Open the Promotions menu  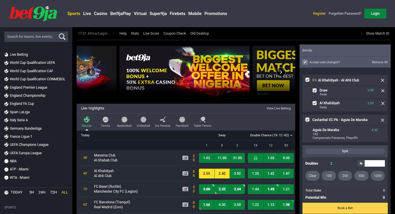[x=216, y=14]
